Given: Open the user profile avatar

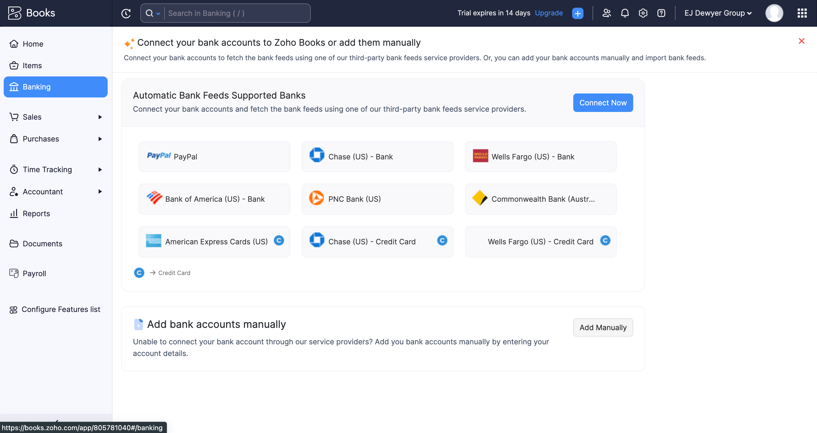Looking at the screenshot, I should click(774, 13).
